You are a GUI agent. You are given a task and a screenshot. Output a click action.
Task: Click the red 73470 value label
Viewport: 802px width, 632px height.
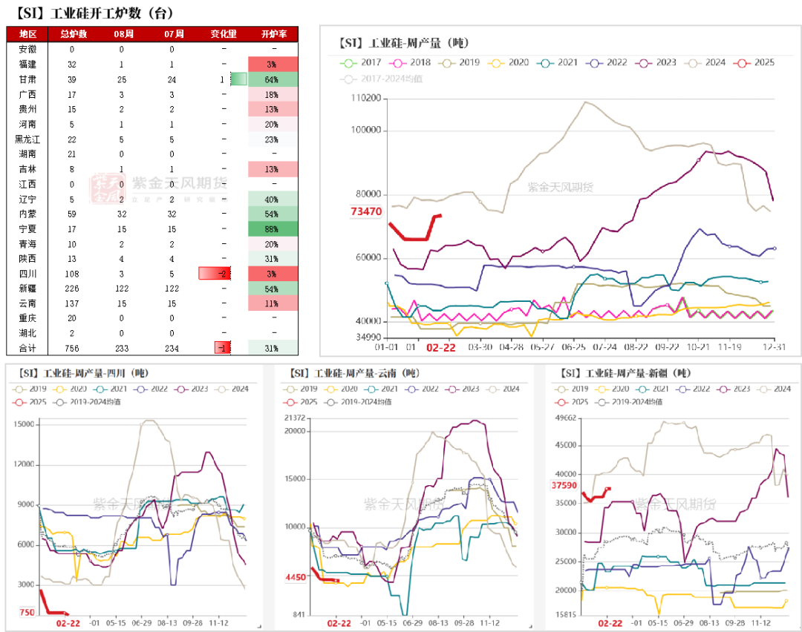pyautogui.click(x=366, y=211)
